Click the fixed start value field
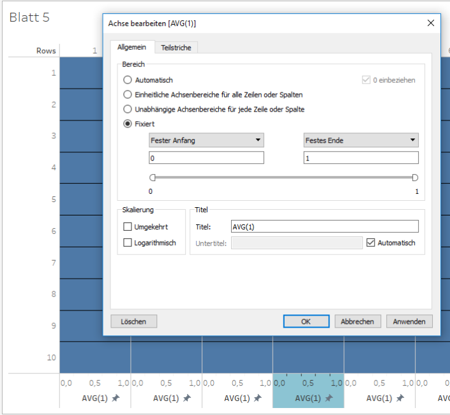Image resolution: width=450 pixels, height=415 pixels. point(206,158)
